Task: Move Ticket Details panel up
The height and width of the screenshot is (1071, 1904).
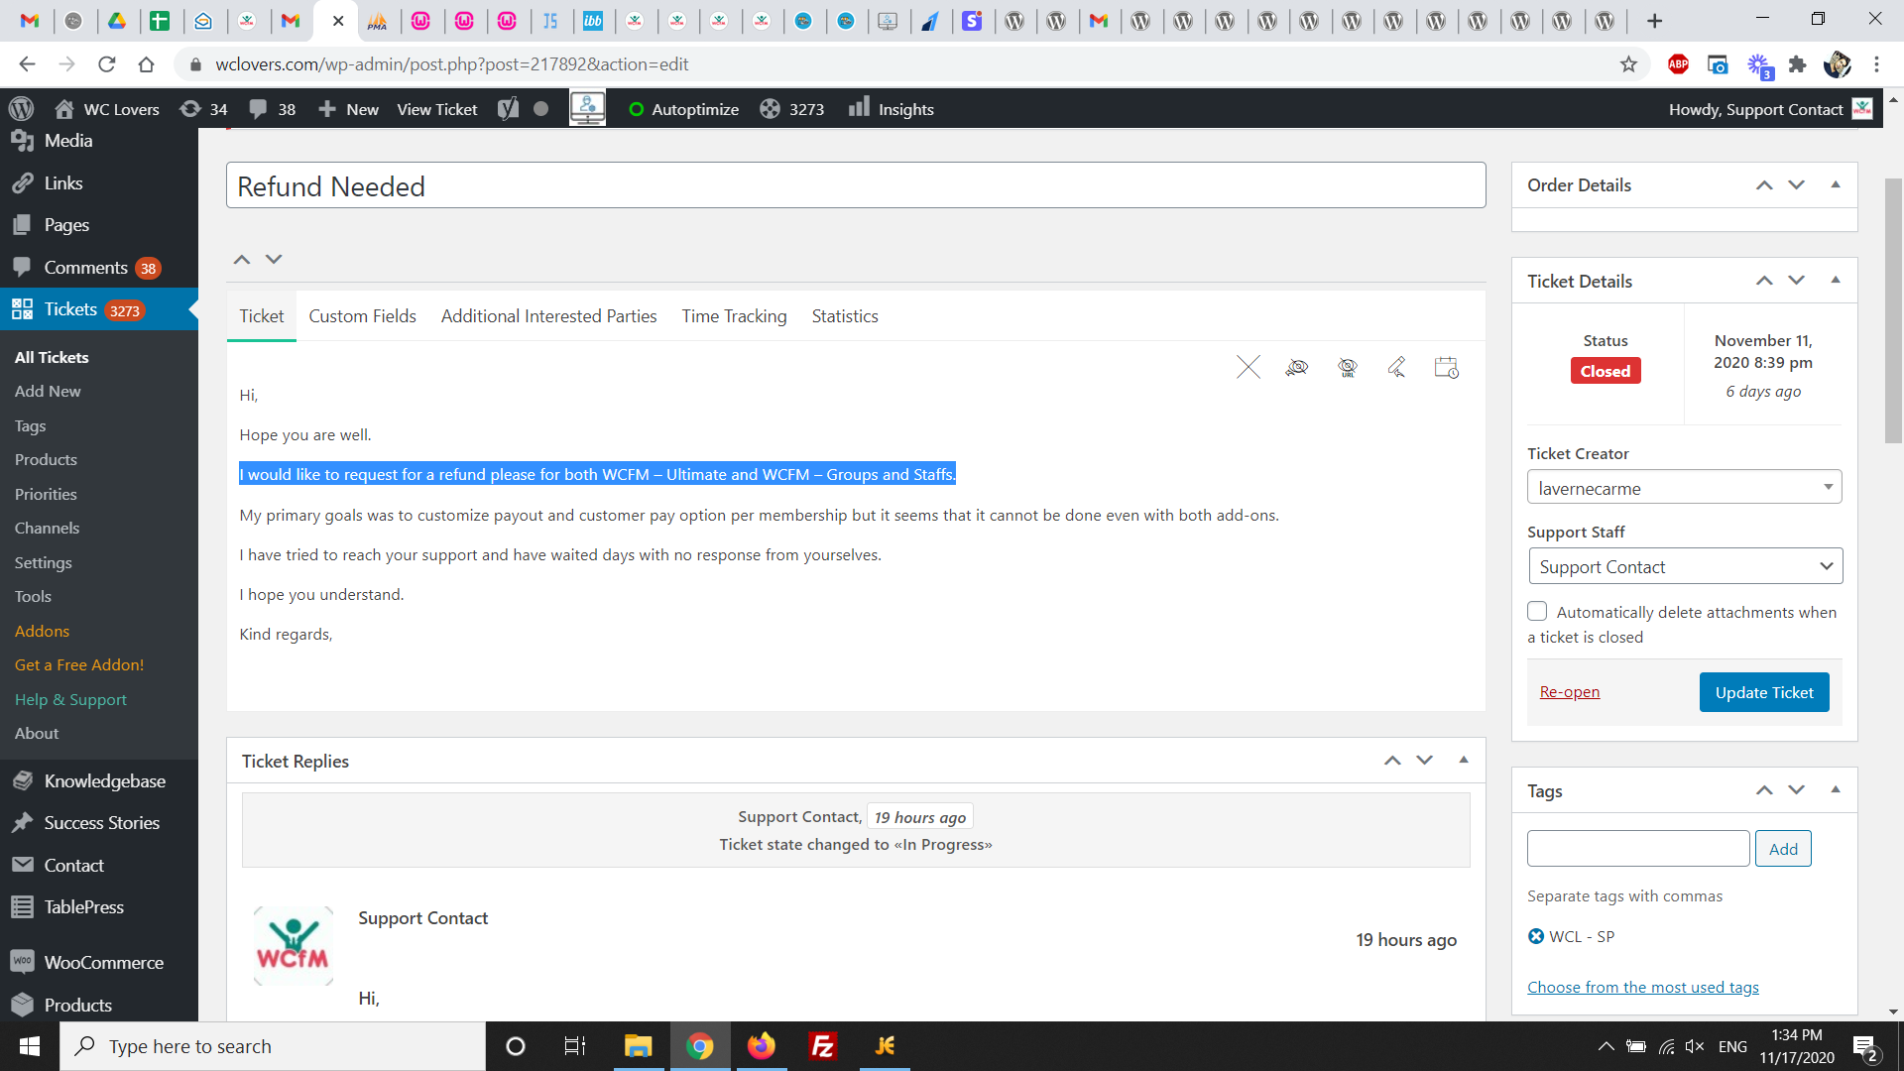Action: pyautogui.click(x=1764, y=281)
